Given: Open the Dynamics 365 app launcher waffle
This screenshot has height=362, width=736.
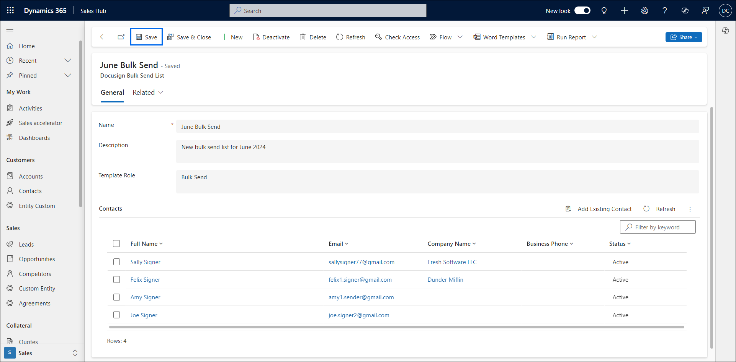Looking at the screenshot, I should (10, 10).
